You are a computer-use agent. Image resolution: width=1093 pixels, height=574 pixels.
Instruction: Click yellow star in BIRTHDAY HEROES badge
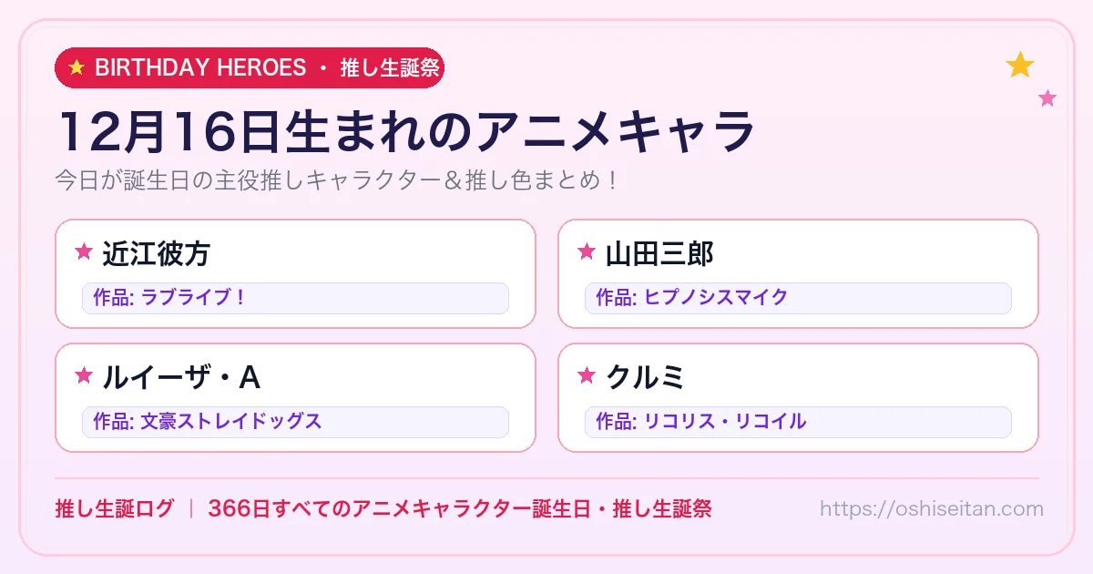(77, 67)
